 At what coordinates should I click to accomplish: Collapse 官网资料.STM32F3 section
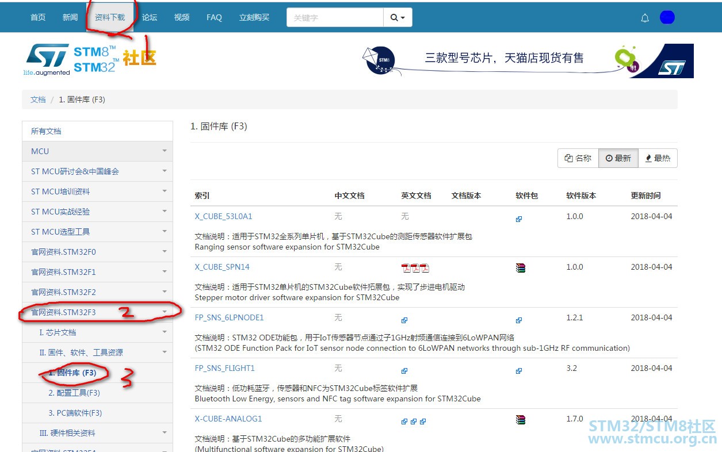pyautogui.click(x=97, y=312)
